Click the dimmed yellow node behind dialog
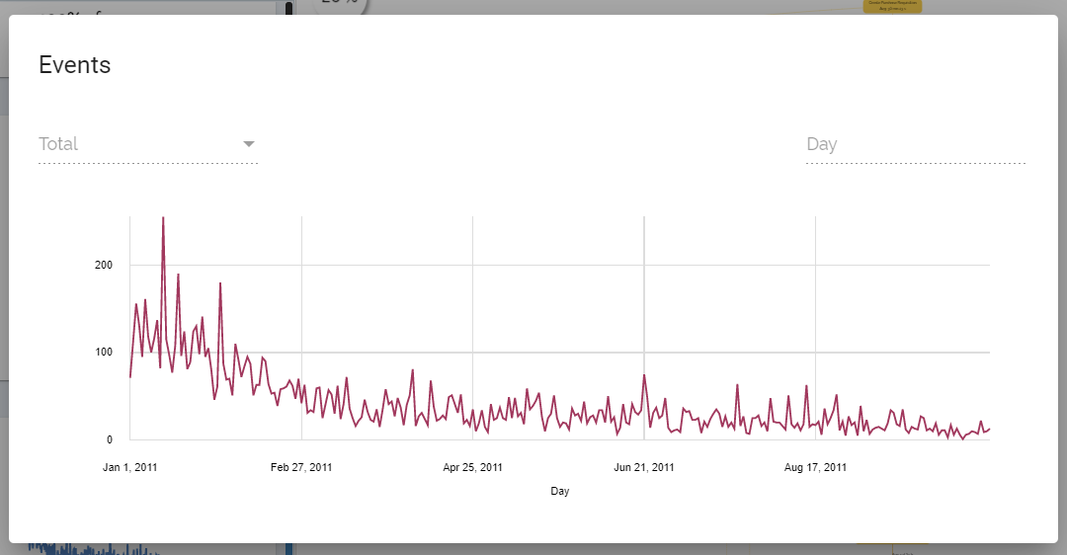This screenshot has height=555, width=1067. click(x=892, y=6)
